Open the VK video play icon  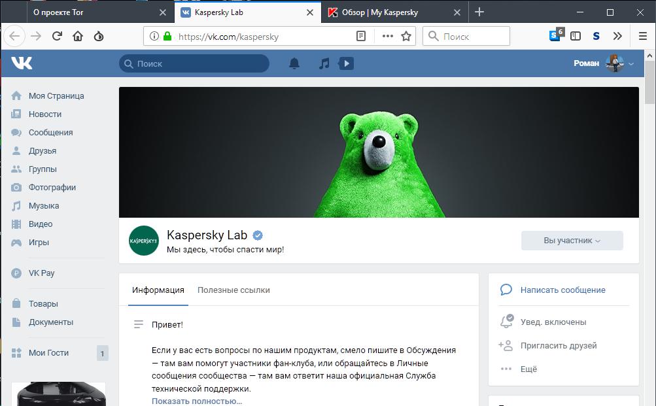click(x=346, y=63)
